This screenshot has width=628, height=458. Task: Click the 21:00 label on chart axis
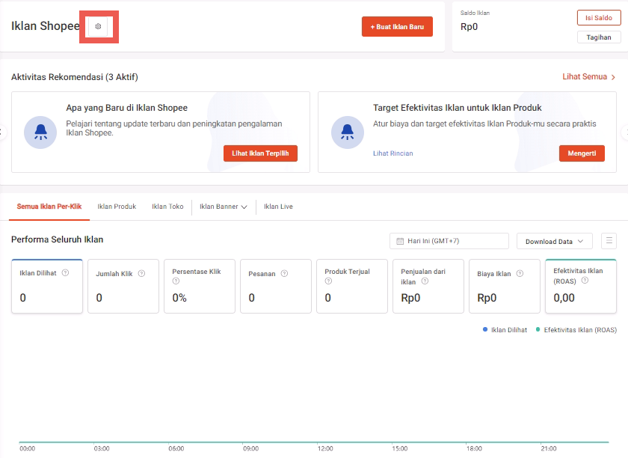(548, 448)
